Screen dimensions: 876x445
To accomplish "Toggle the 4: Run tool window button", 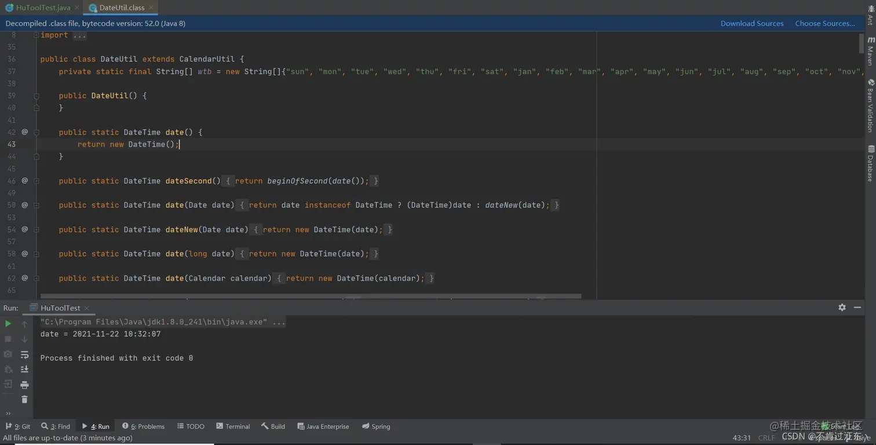I will click(96, 426).
